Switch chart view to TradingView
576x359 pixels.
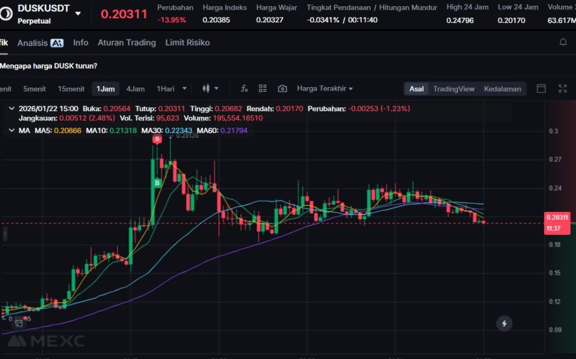(x=453, y=89)
